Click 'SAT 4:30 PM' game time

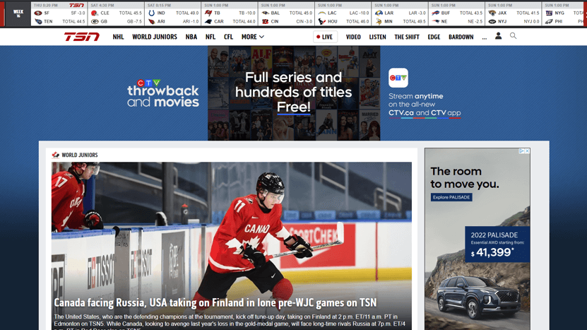[102, 6]
